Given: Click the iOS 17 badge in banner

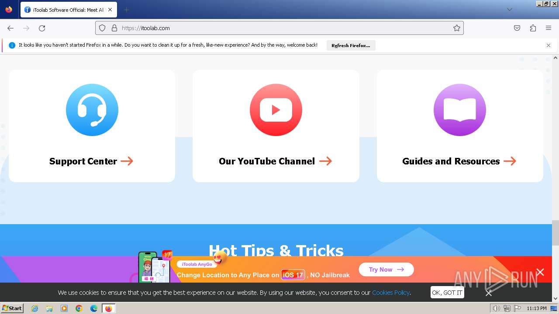Looking at the screenshot, I should coord(293,275).
